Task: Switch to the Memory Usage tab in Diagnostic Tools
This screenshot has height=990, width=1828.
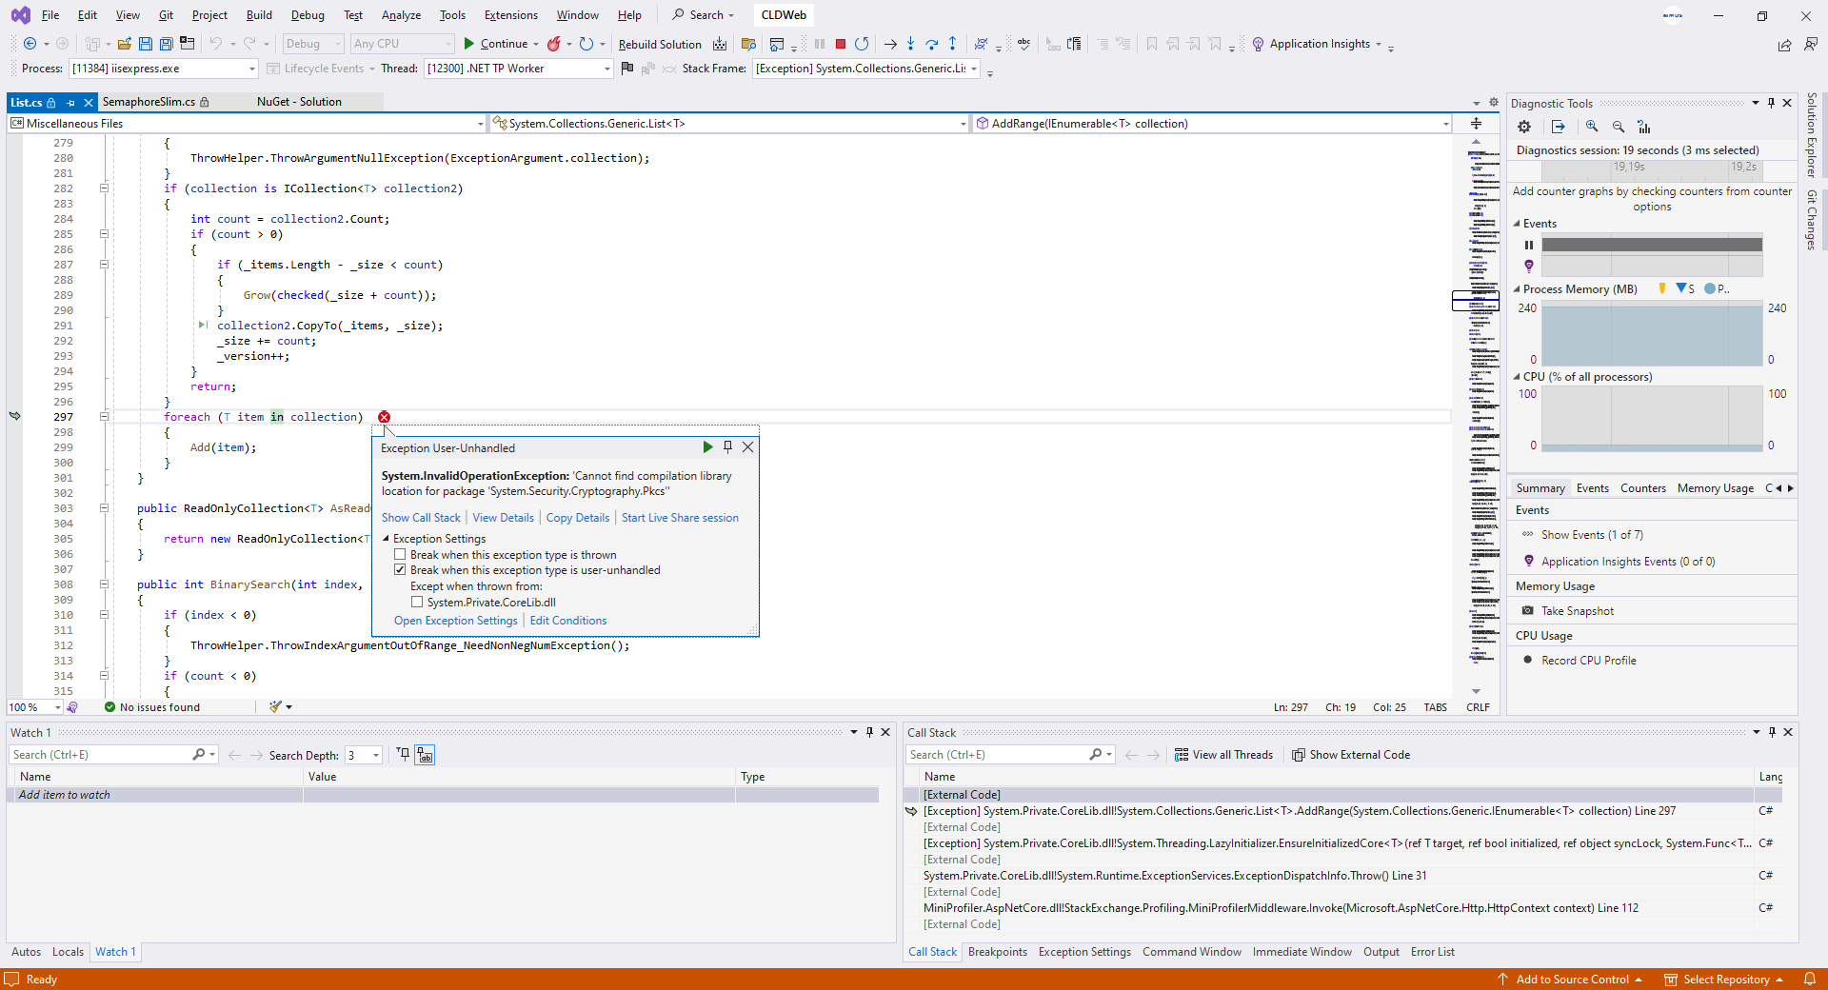Action: [x=1715, y=488]
